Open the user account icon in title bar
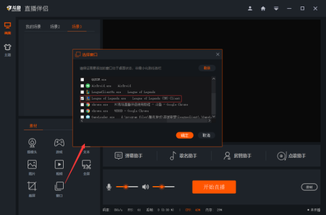326x215 pixels. coord(250,8)
